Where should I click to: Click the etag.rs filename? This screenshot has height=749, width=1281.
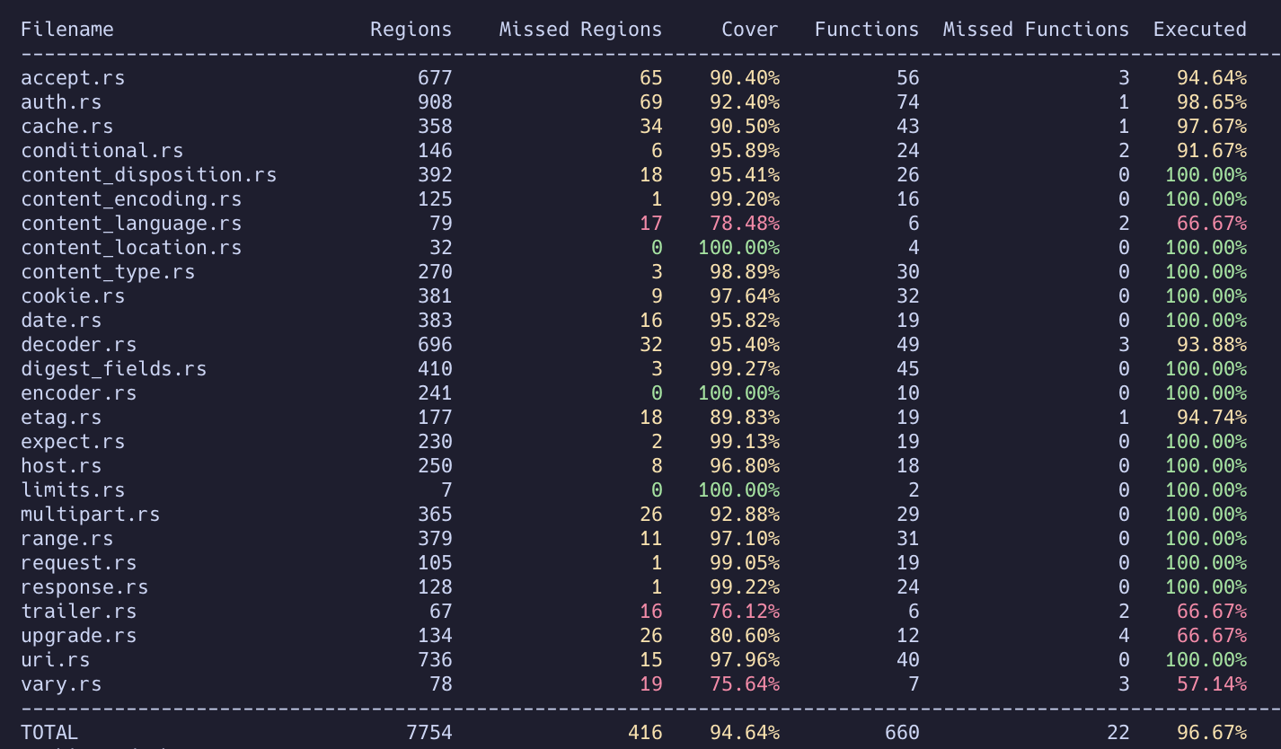pyautogui.click(x=61, y=418)
